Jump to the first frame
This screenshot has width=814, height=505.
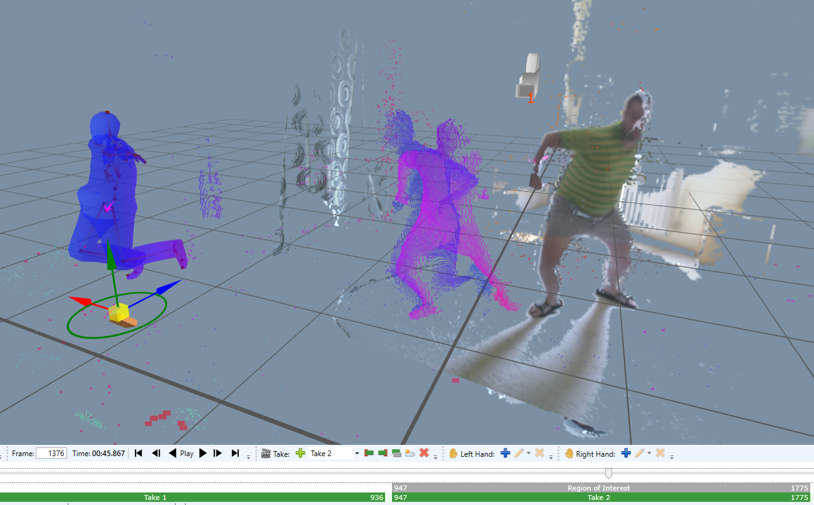click(139, 453)
